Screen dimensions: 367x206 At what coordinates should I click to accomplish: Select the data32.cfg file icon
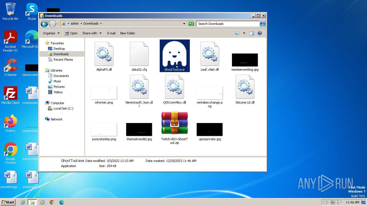pos(139,54)
